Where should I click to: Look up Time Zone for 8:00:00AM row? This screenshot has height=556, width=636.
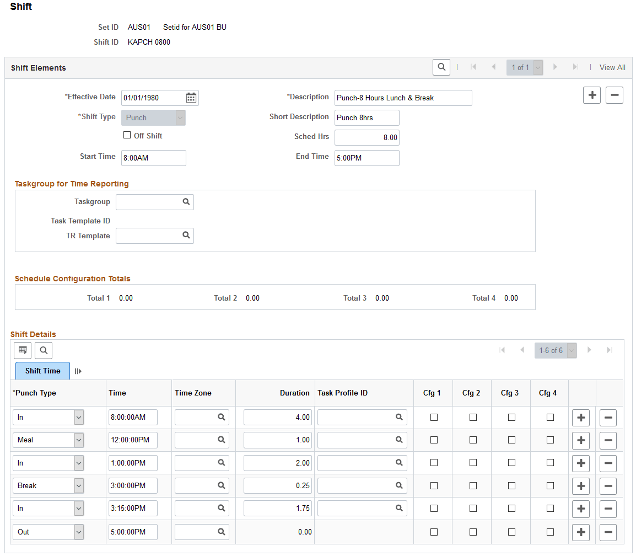pyautogui.click(x=222, y=417)
